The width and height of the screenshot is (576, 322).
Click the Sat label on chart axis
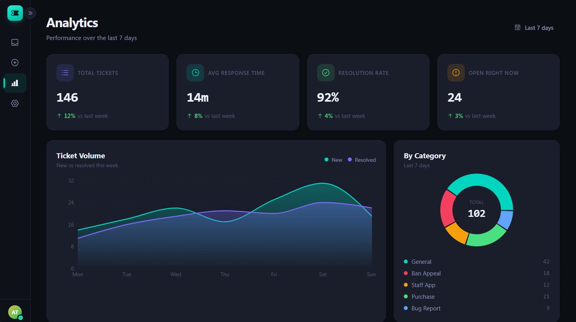(323, 275)
